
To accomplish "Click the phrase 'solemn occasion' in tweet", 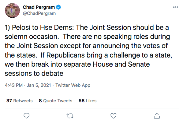I will click(x=32, y=37).
